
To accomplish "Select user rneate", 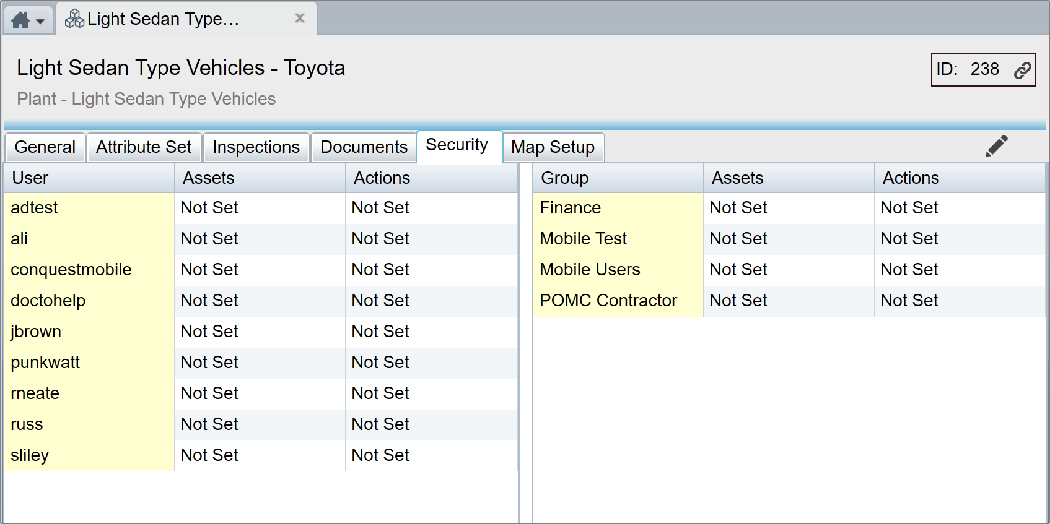I will (89, 394).
